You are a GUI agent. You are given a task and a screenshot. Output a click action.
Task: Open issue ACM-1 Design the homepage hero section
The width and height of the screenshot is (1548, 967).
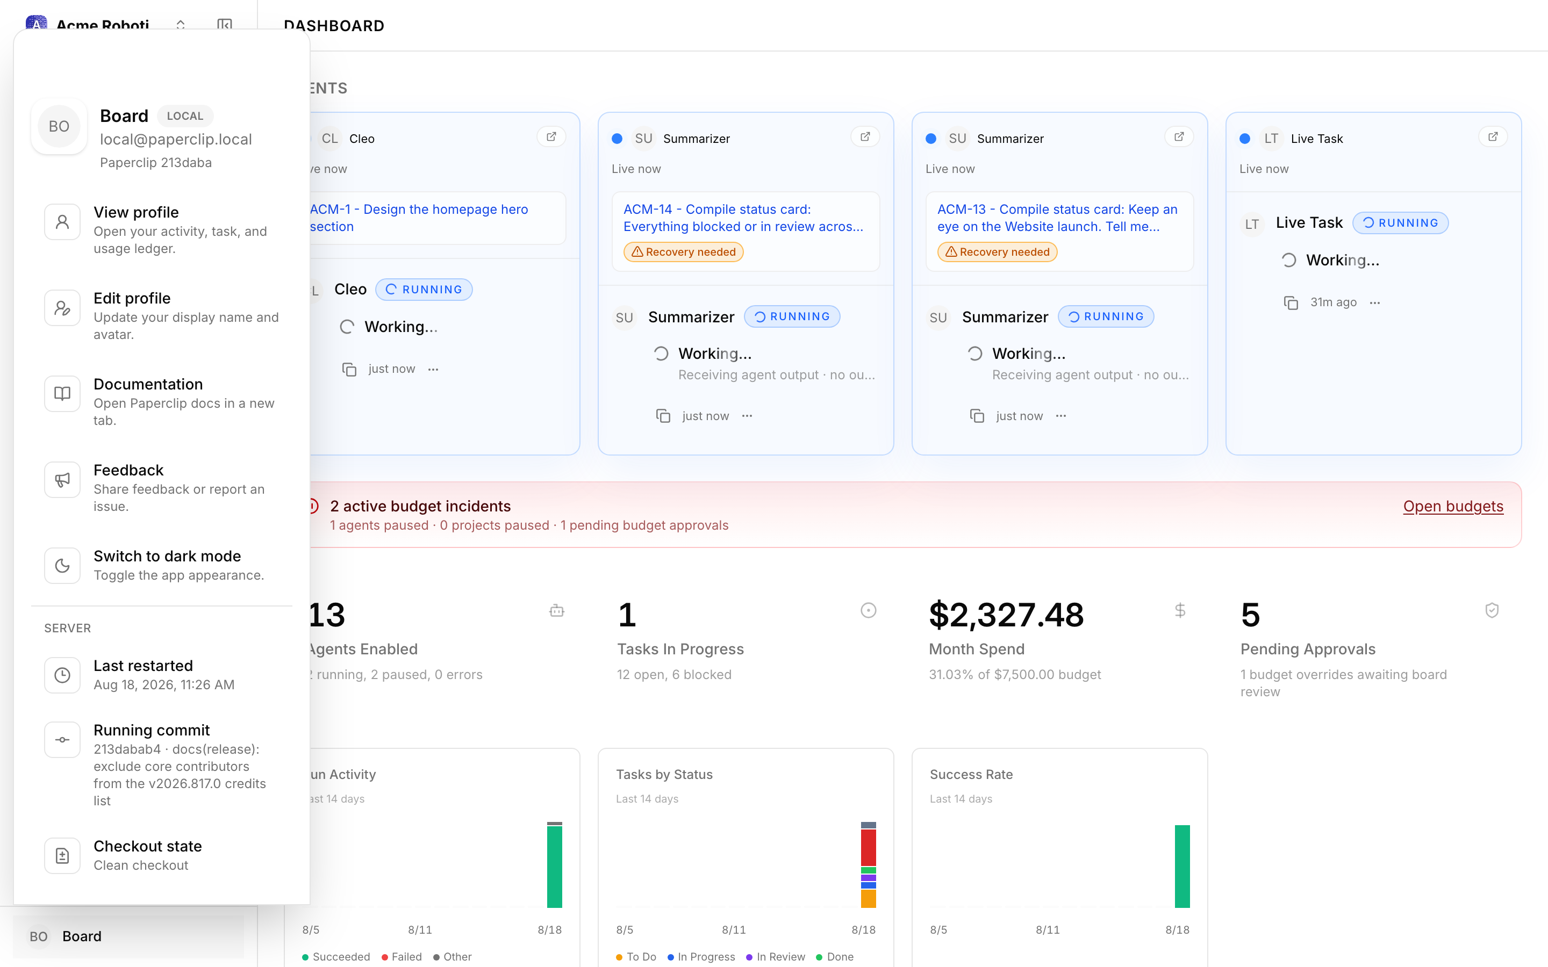pos(419,218)
